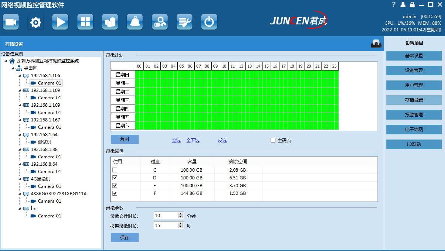Image resolution: width=445 pixels, height=251 pixels.
Task: Click the camera snapshot icon beside 存储设置 header
Action: pos(376,44)
